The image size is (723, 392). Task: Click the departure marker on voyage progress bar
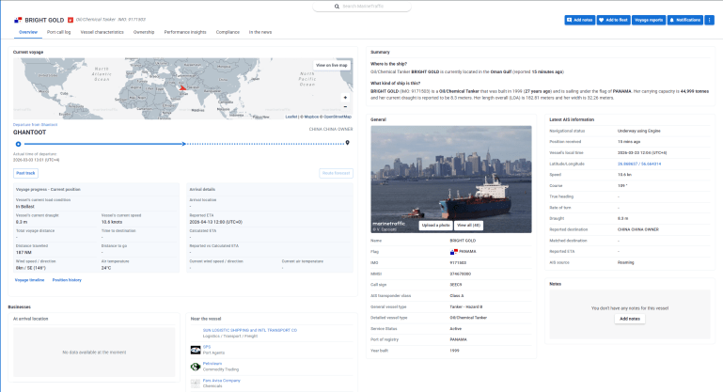pyautogui.click(x=18, y=144)
